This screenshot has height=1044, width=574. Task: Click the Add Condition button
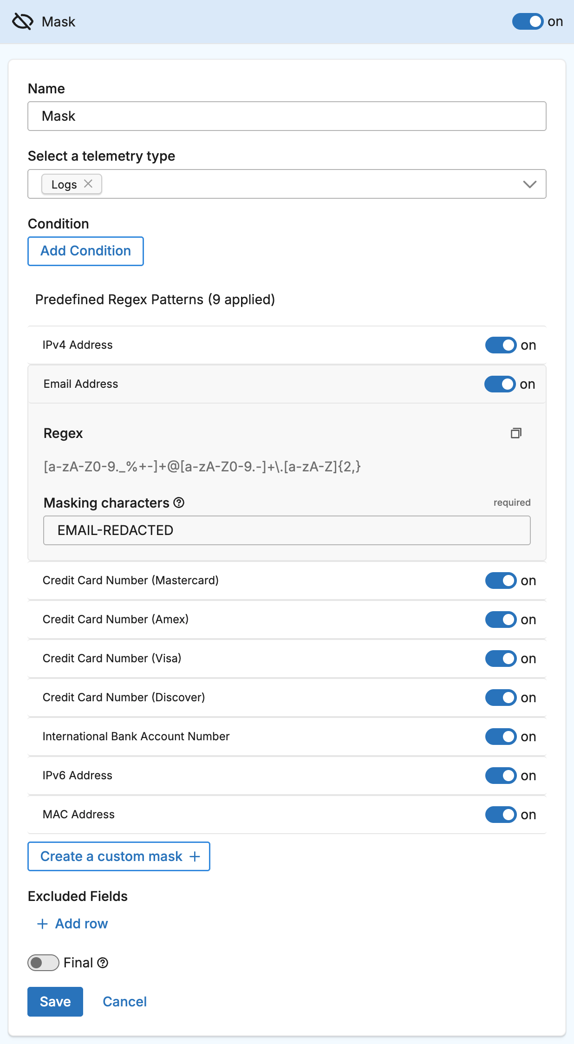(x=86, y=251)
